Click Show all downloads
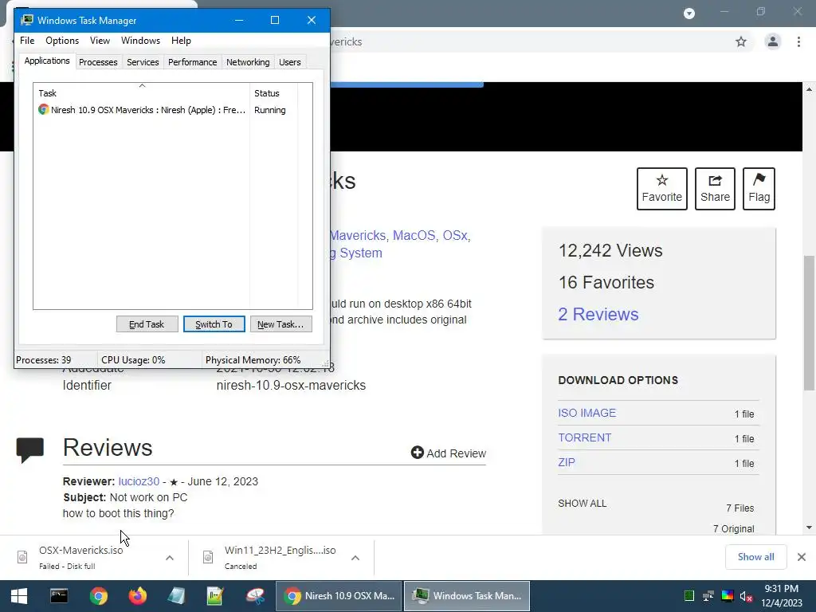Image resolution: width=816 pixels, height=612 pixels. [x=755, y=557]
